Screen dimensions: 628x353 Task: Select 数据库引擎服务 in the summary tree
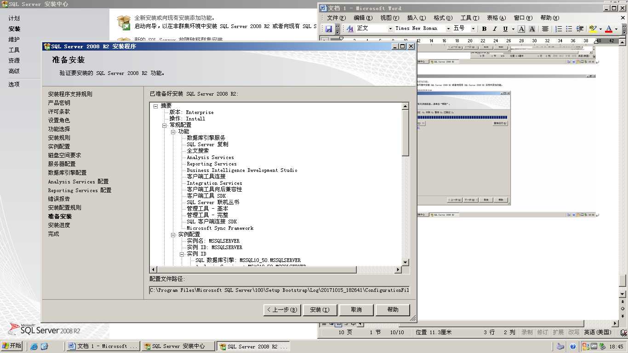point(206,138)
